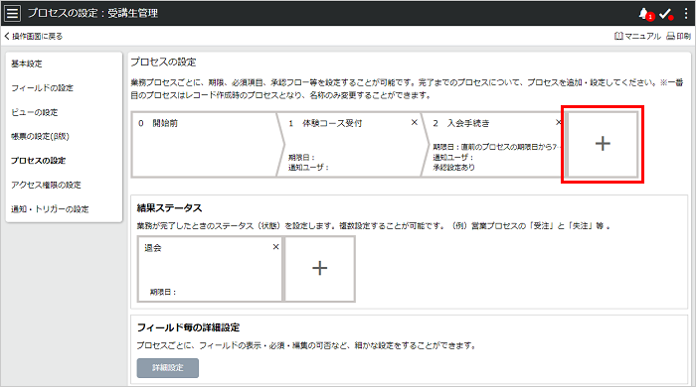This screenshot has width=696, height=387.
Task: Select アクセス権限の設定 in the sidebar
Action: click(x=46, y=186)
